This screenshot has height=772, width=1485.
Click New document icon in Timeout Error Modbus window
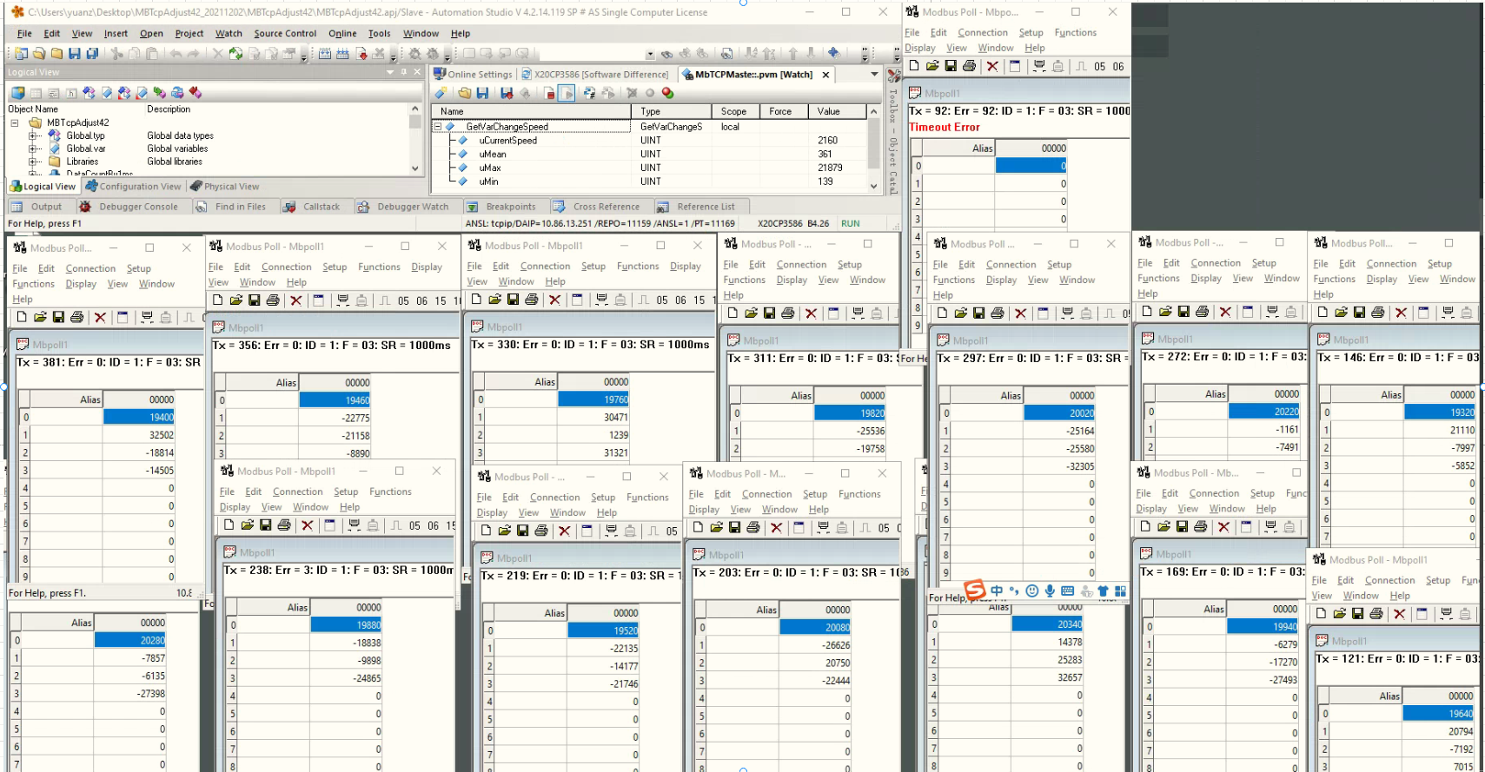click(x=914, y=66)
